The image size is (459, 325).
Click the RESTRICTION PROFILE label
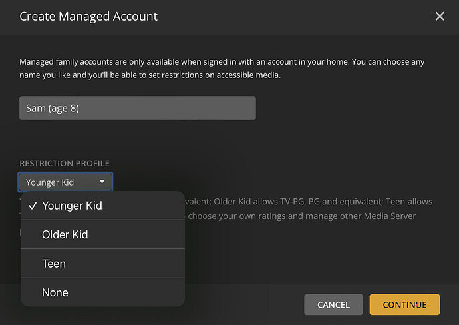point(65,163)
